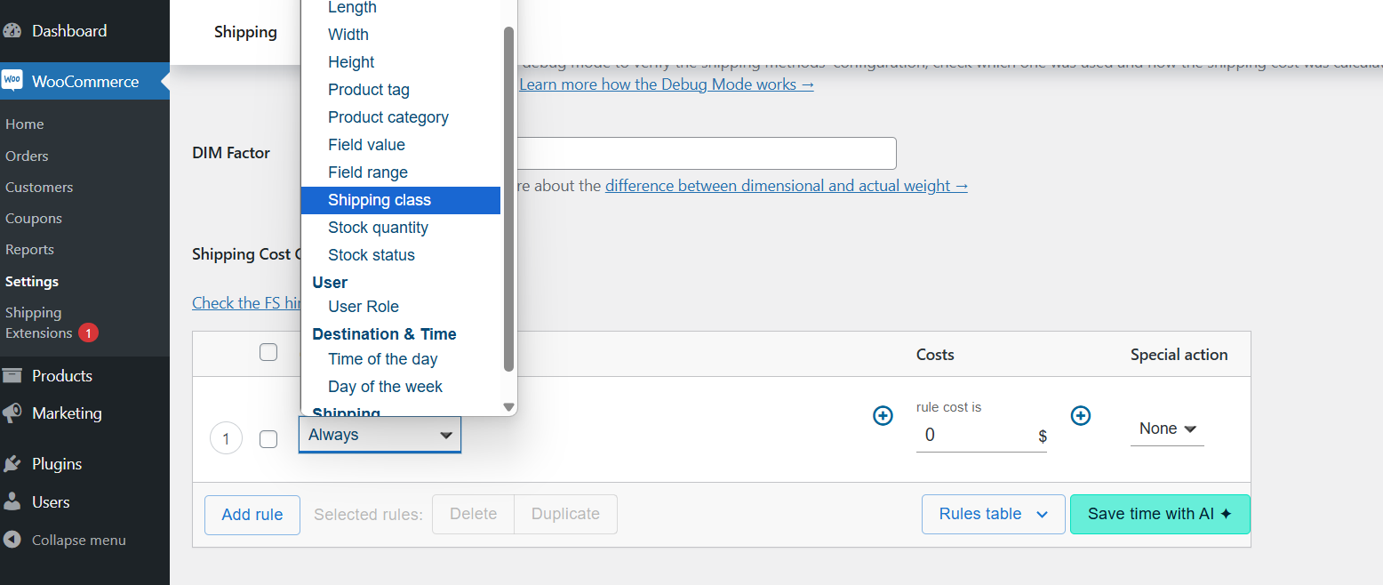
Task: Collapse the admin menu via its arrow icon
Action: pos(11,539)
